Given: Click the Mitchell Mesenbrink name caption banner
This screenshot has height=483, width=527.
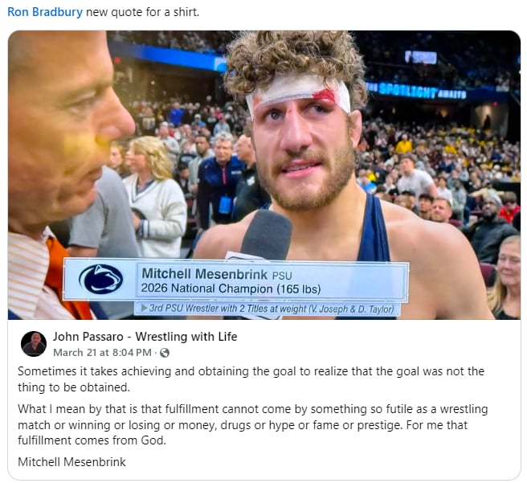Looking at the screenshot, I should [x=236, y=280].
